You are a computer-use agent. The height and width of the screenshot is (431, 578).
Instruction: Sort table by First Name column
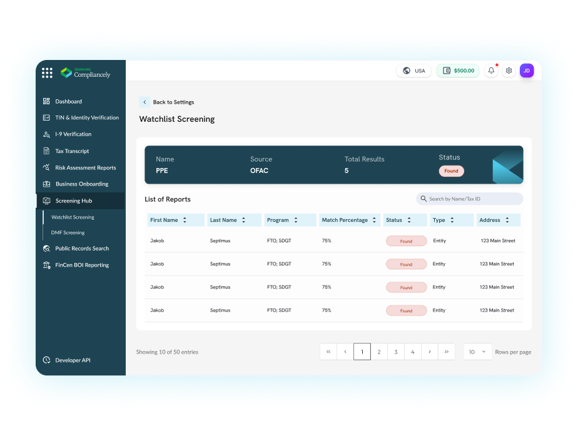pyautogui.click(x=185, y=220)
